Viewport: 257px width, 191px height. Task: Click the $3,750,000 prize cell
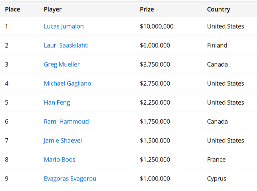pyautogui.click(x=155, y=65)
